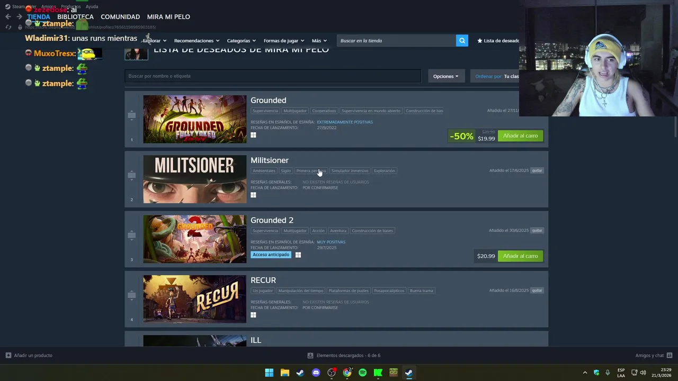Click the Buscar por nombre o etiqueta field

click(x=273, y=76)
